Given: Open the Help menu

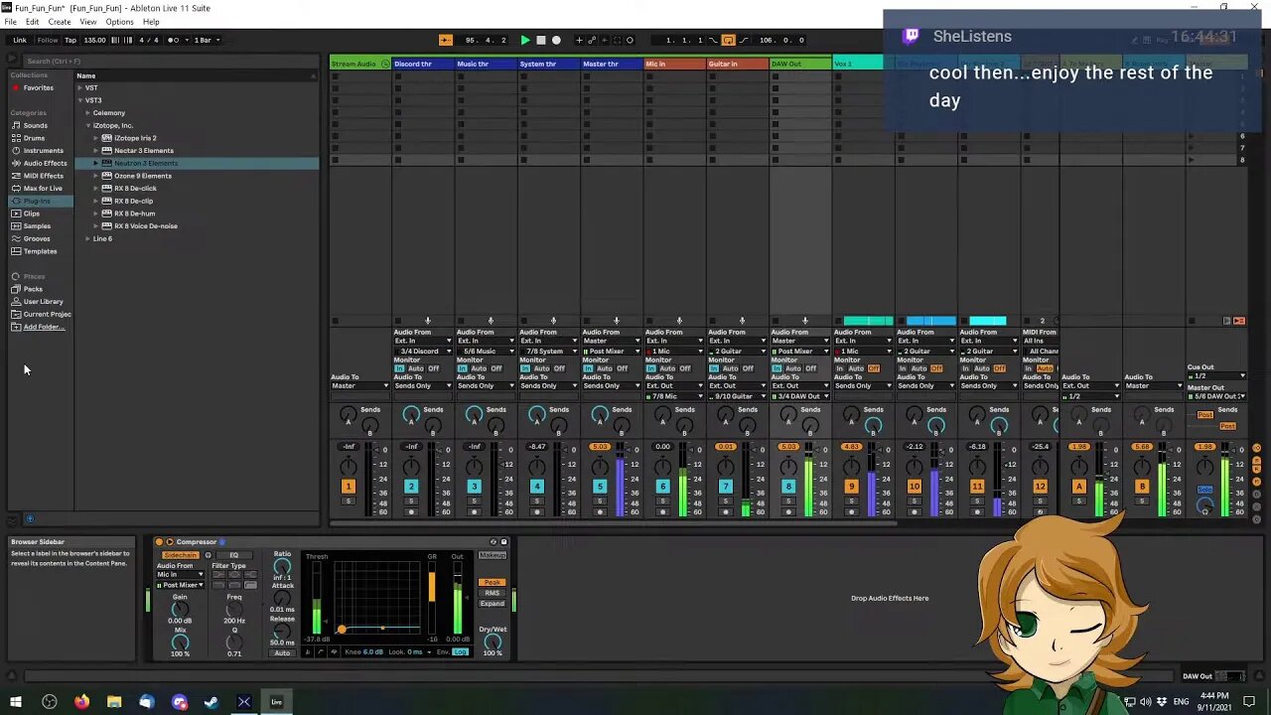Looking at the screenshot, I should click(x=151, y=22).
